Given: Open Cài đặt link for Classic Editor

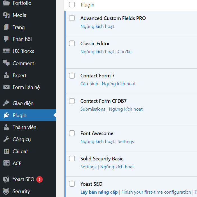Looking at the screenshot, I should (124, 52).
